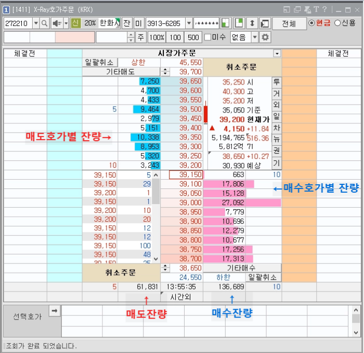
Task: Open the account number 3913-6285 dropdown
Action: [x=189, y=23]
